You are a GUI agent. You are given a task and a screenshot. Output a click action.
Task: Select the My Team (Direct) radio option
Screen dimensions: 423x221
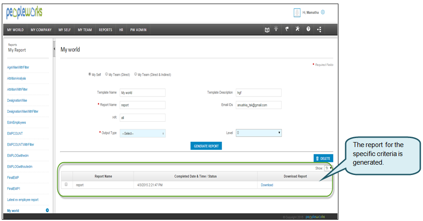click(x=107, y=74)
